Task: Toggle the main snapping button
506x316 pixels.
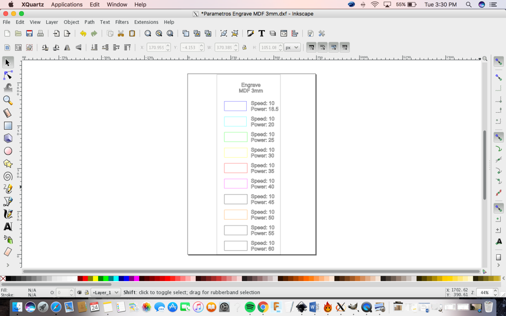Action: click(x=499, y=61)
